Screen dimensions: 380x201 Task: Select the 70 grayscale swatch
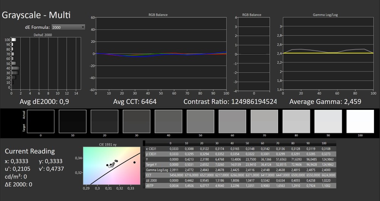coord(264,122)
